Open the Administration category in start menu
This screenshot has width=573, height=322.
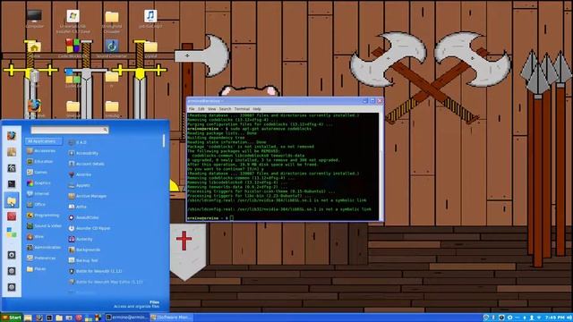44,247
